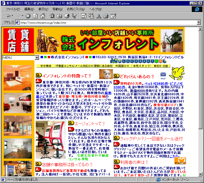Image resolution: width=204 pixels, height=183 pixels.
Task: Click the vertical scrollbar up arrow
Action: coord(200,29)
